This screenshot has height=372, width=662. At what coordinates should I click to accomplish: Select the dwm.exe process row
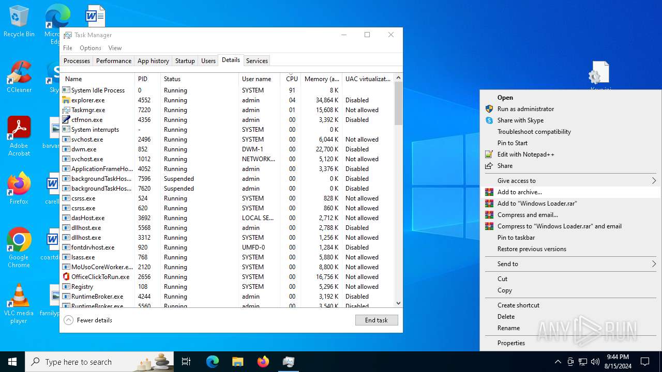228,149
